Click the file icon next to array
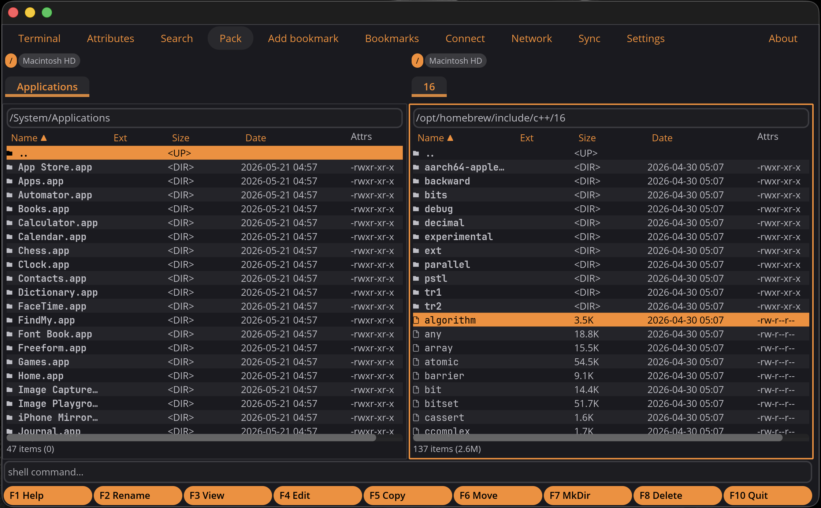821x508 pixels. 416,348
